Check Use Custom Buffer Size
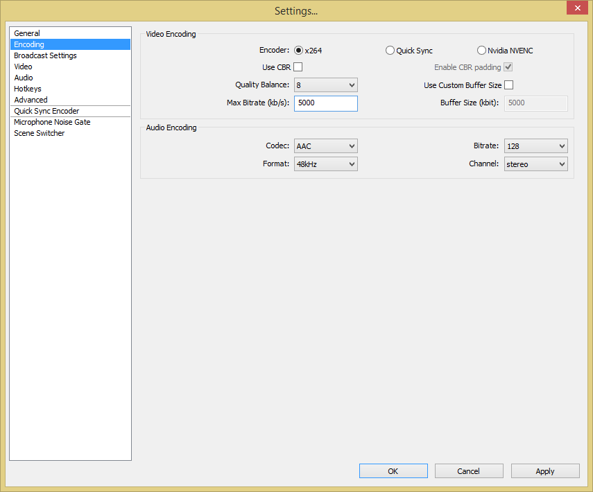The width and height of the screenshot is (593, 492). tap(509, 85)
